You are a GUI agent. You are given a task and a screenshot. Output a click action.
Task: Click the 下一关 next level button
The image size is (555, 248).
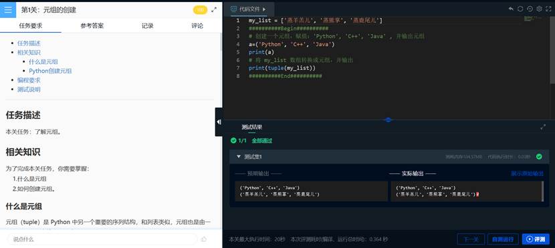[471, 239]
